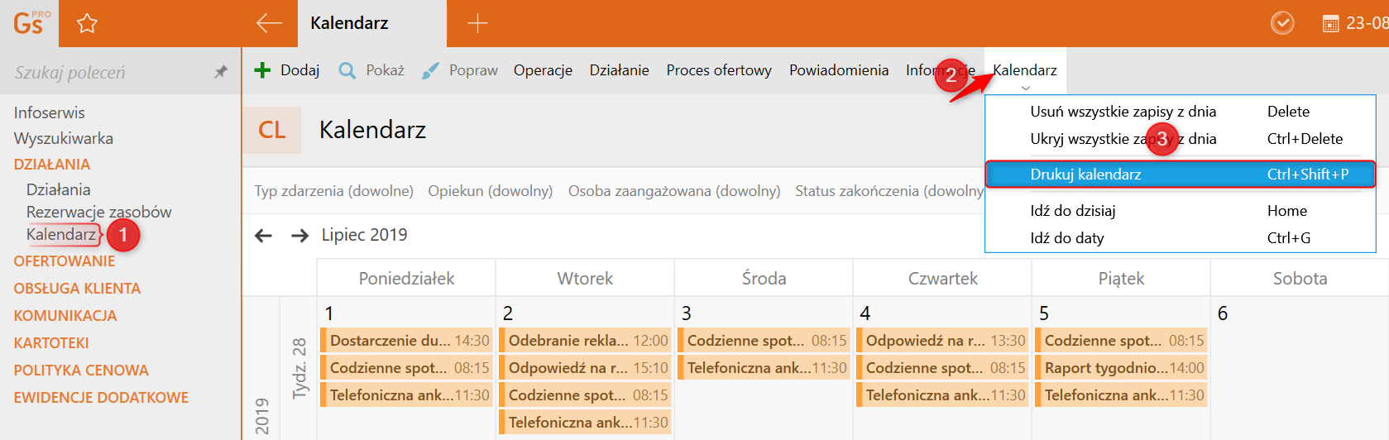Select Kalendarz in the sidebar tree
This screenshot has height=440, width=1389.
(61, 235)
